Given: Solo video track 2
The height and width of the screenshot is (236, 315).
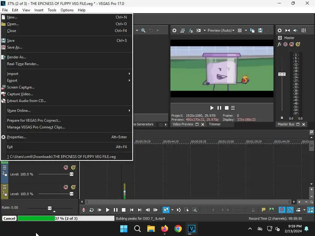Looking at the screenshot, I should point(73,167).
